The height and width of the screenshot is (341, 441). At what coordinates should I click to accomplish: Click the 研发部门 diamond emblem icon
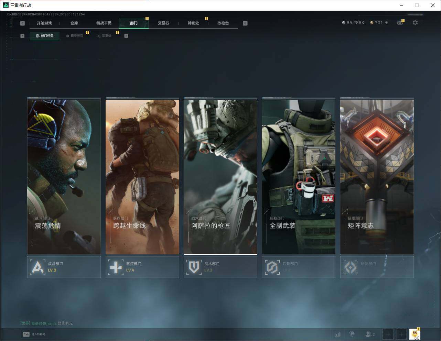point(351,267)
